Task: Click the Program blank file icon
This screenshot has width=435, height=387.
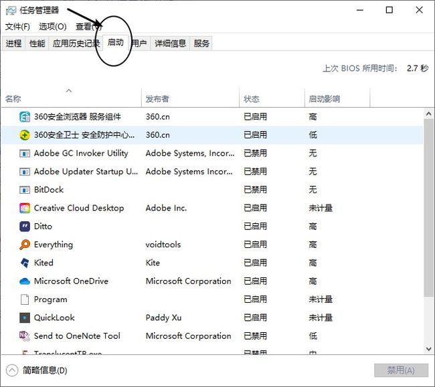Action: [x=25, y=299]
